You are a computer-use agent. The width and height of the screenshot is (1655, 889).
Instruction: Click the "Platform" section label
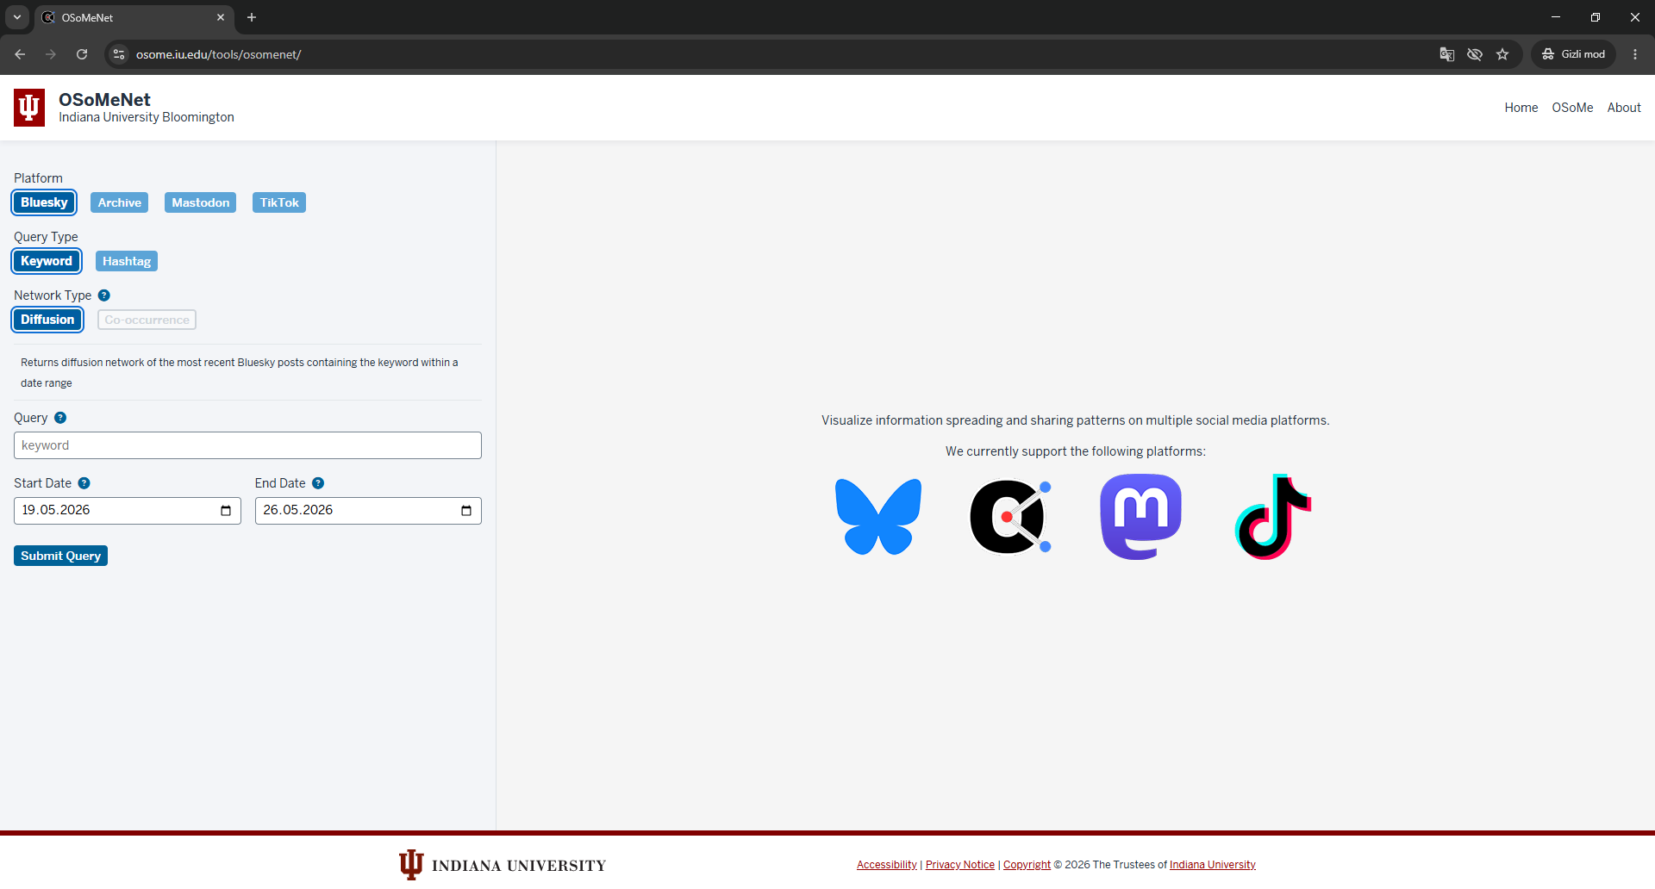pyautogui.click(x=38, y=178)
